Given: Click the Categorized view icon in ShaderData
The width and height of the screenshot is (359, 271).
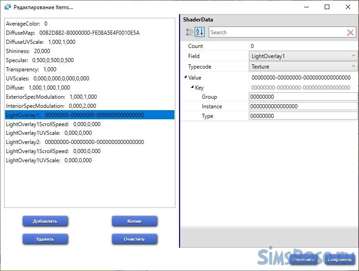Looking at the screenshot, I should click(x=190, y=32).
